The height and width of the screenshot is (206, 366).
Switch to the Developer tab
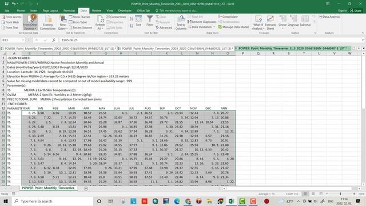click(125, 10)
